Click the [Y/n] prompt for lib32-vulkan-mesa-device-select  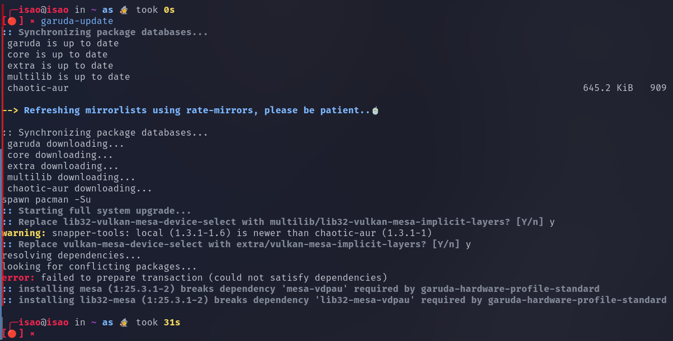click(x=529, y=222)
